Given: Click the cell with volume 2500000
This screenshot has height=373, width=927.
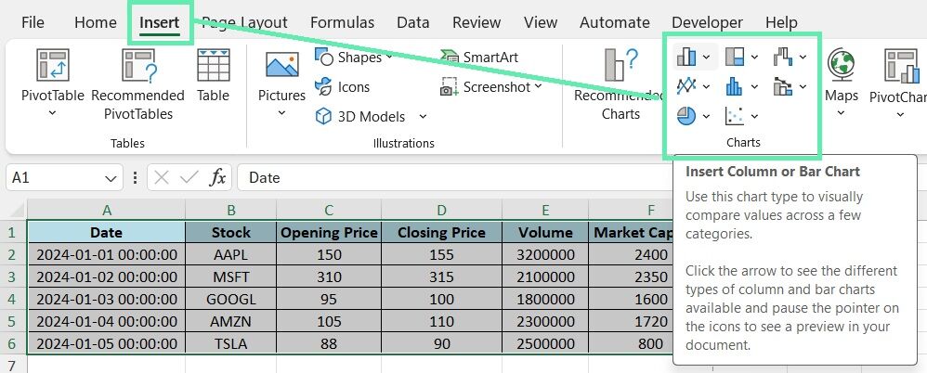Looking at the screenshot, I should [x=545, y=343].
